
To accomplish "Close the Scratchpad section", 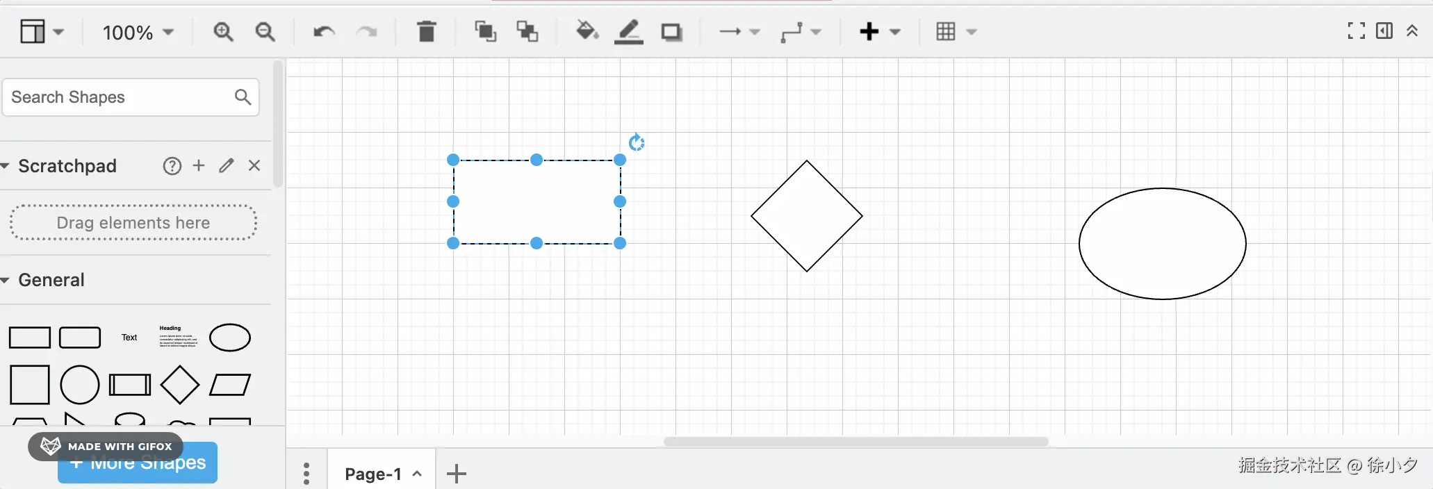I will pyautogui.click(x=254, y=165).
